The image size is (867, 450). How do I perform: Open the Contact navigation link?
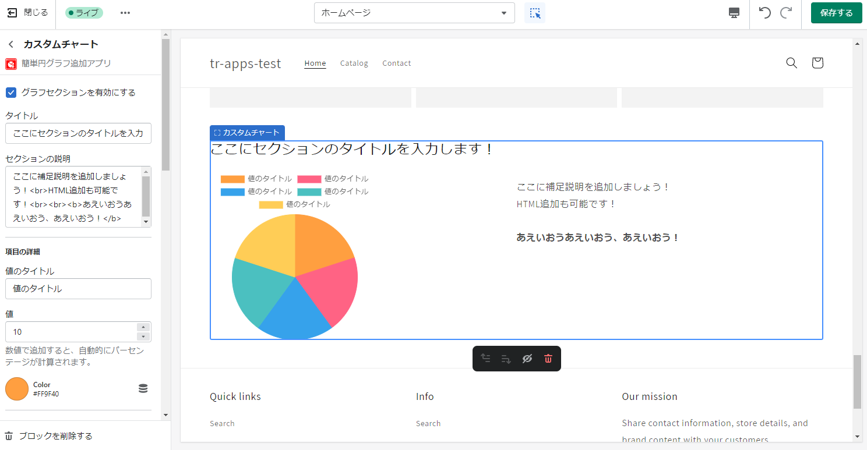pos(396,63)
